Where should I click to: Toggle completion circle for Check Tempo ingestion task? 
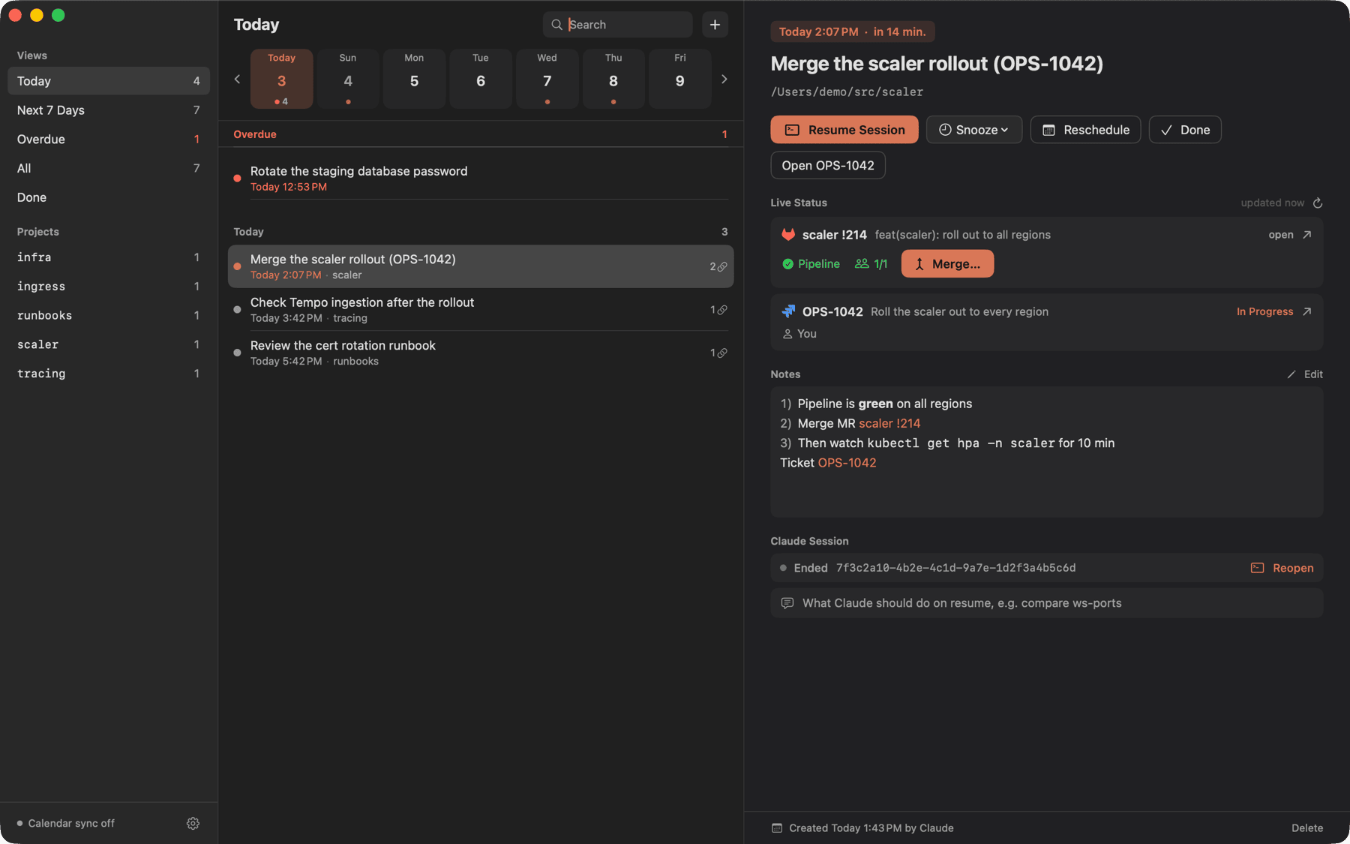point(237,310)
